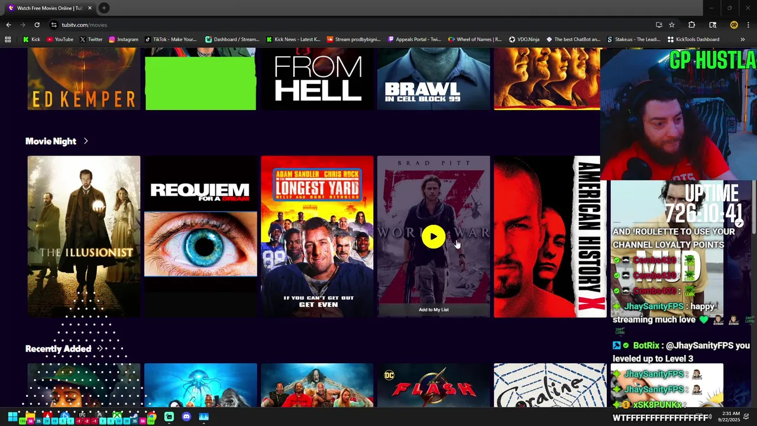
Task: Open the TikTok - Make Your... bookmark
Action: point(170,40)
